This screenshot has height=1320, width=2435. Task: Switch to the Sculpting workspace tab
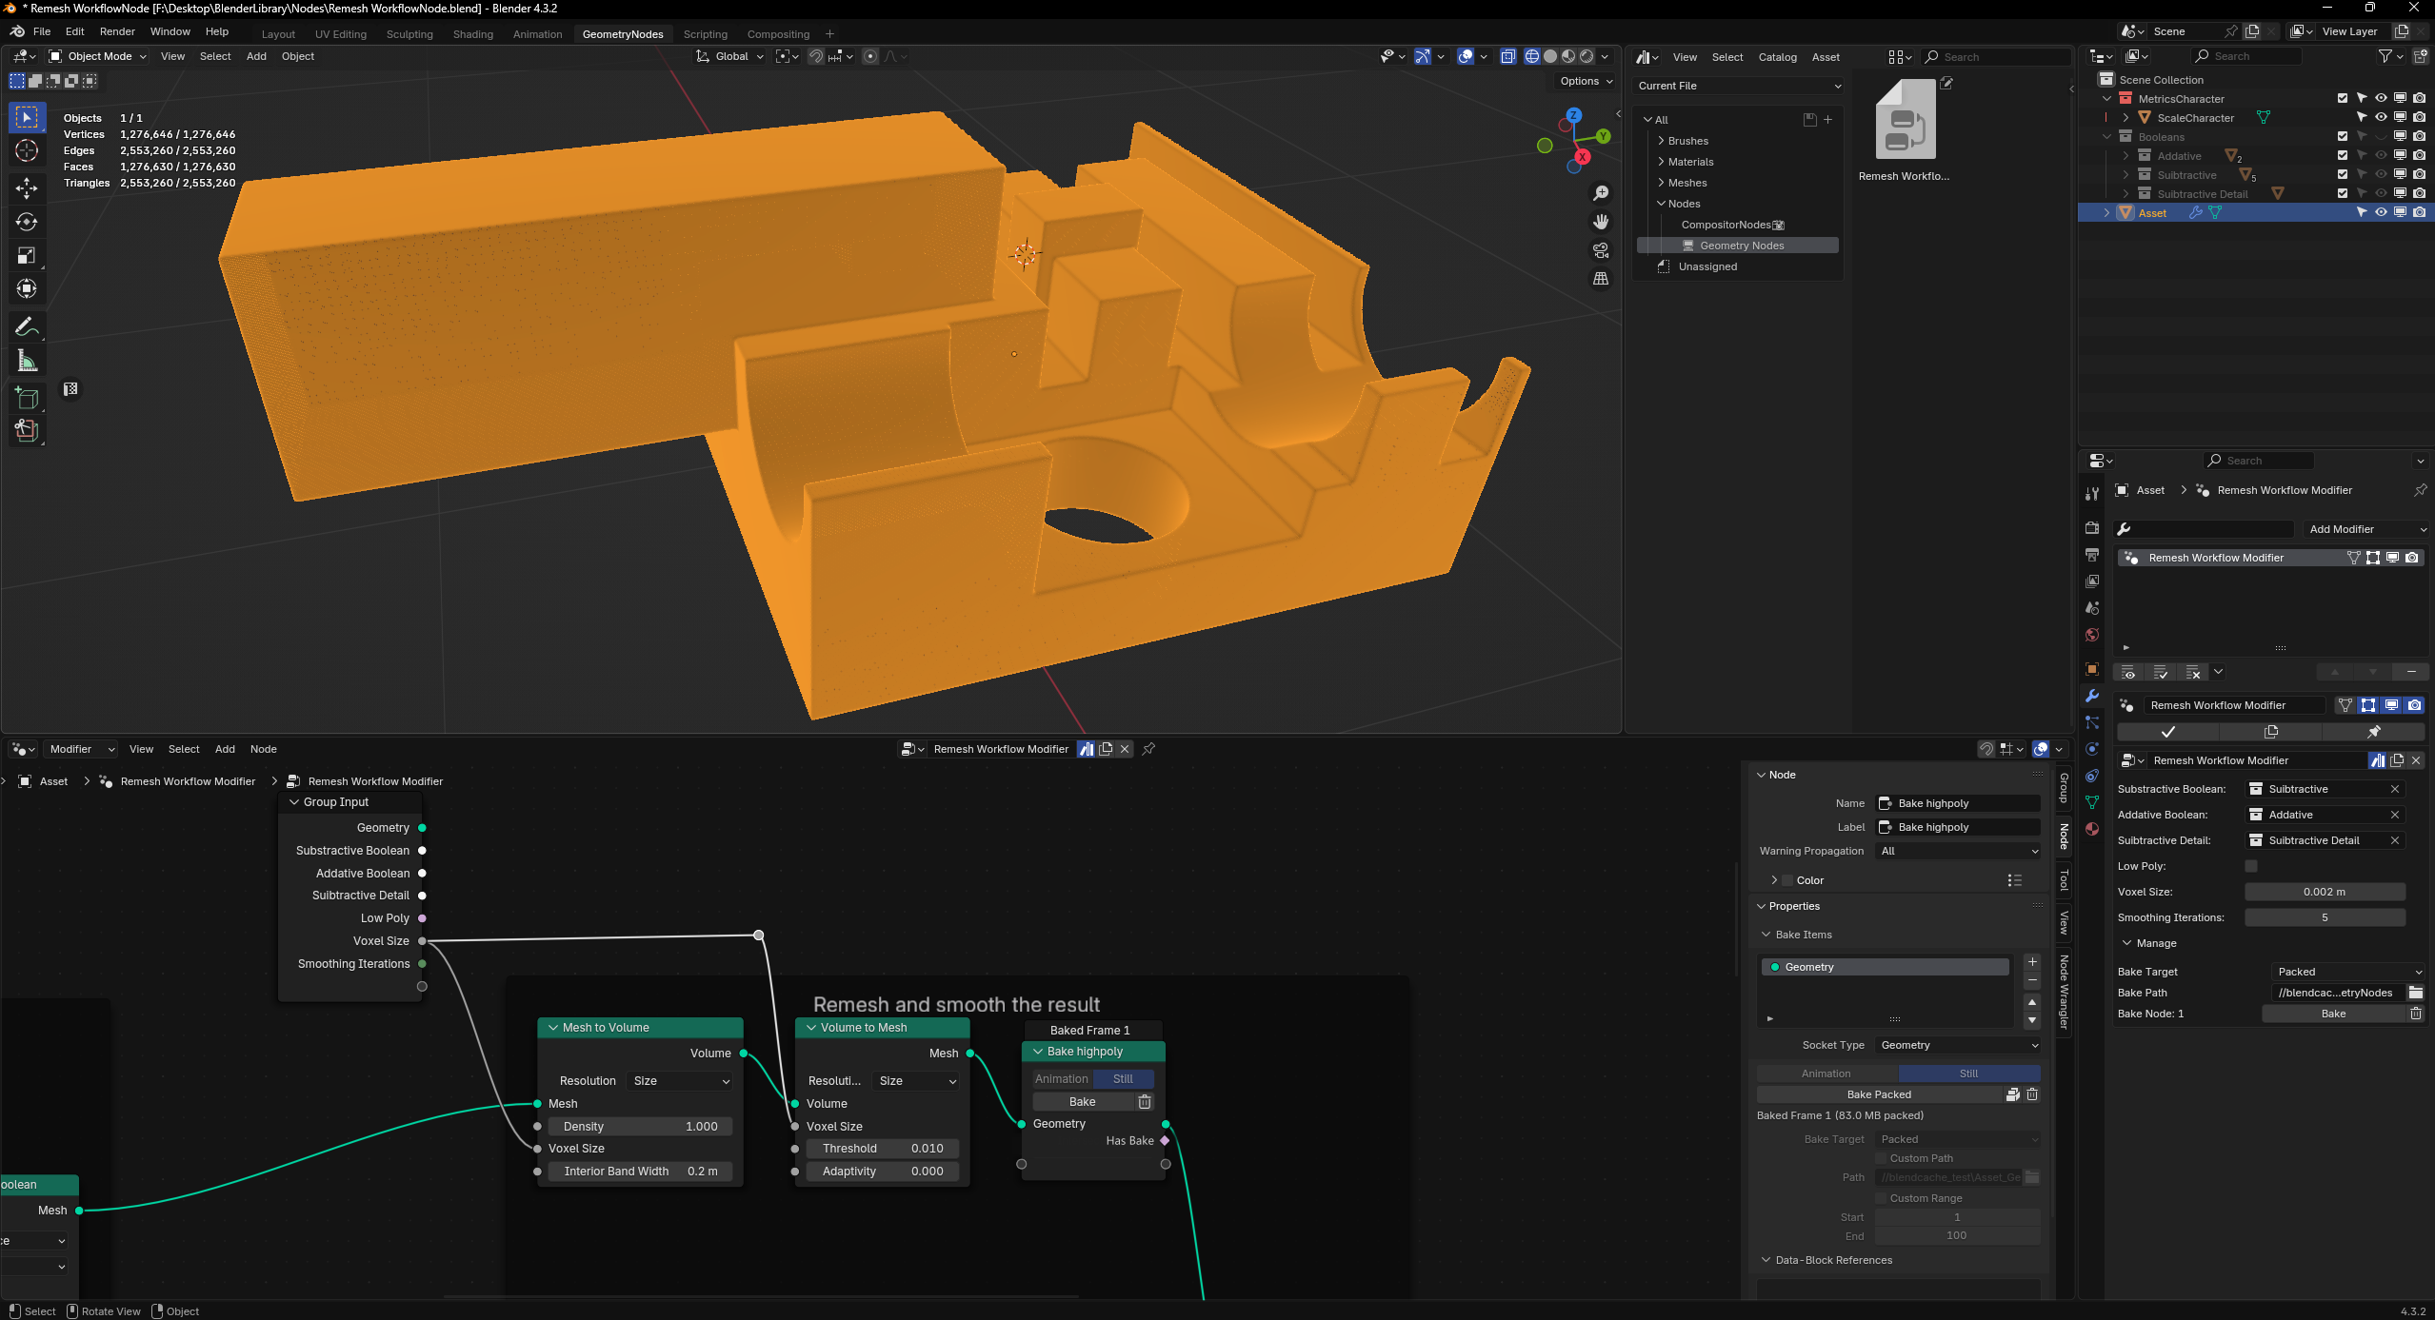click(409, 34)
